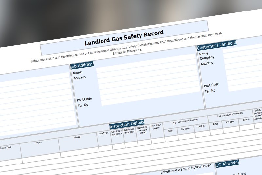Click the 'Model' column header
The width and height of the screenshot is (262, 175).
(77, 137)
